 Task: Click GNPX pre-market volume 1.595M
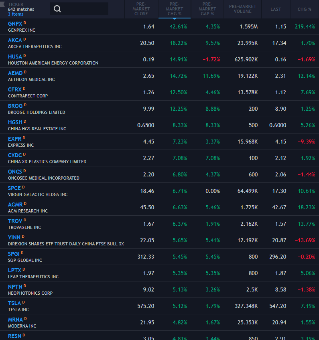(249, 27)
